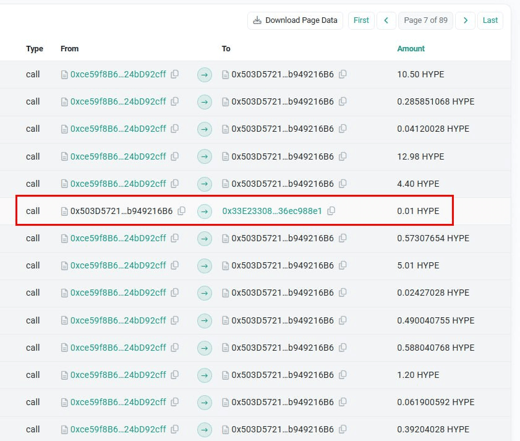Image resolution: width=520 pixels, height=441 pixels.
Task: Sort by the Amount column header
Action: [x=411, y=49]
